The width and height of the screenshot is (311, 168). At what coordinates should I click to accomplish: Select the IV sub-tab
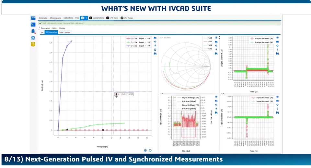pos(42,32)
